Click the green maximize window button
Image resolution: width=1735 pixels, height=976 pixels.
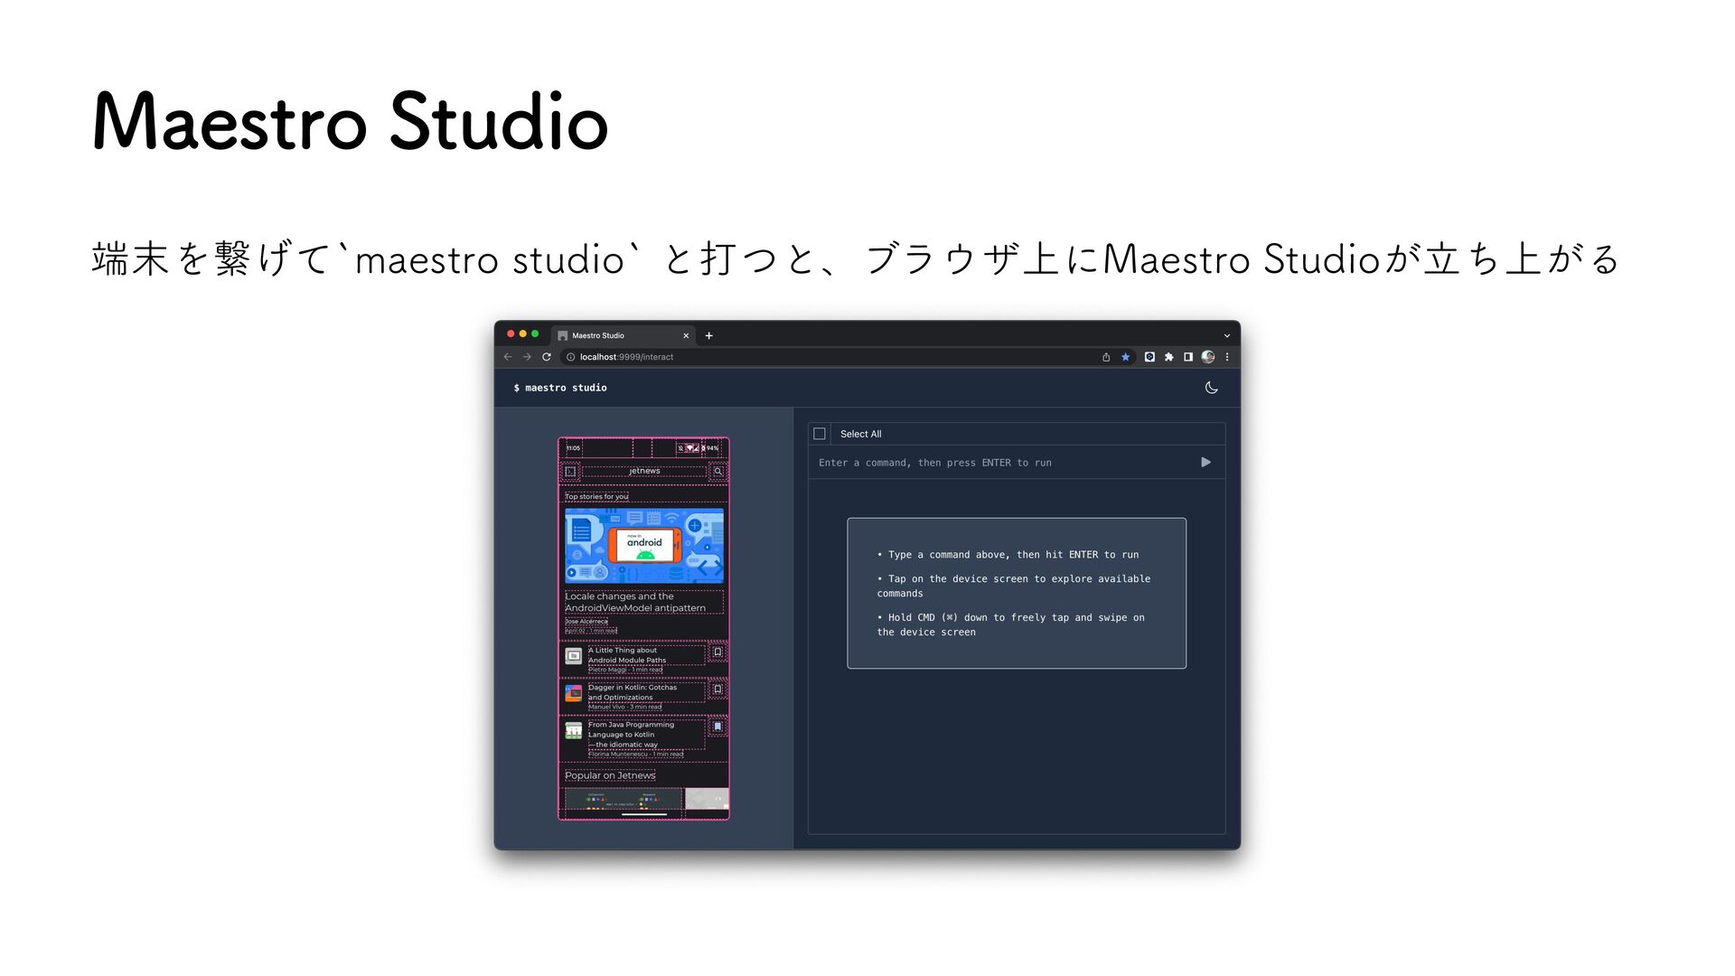[535, 334]
